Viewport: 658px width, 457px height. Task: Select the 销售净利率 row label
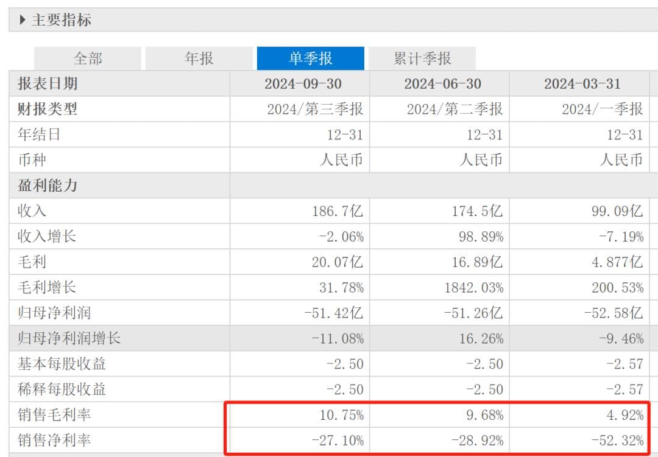(55, 440)
